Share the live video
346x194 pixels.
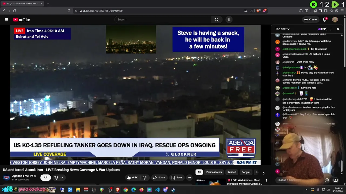coord(159,178)
